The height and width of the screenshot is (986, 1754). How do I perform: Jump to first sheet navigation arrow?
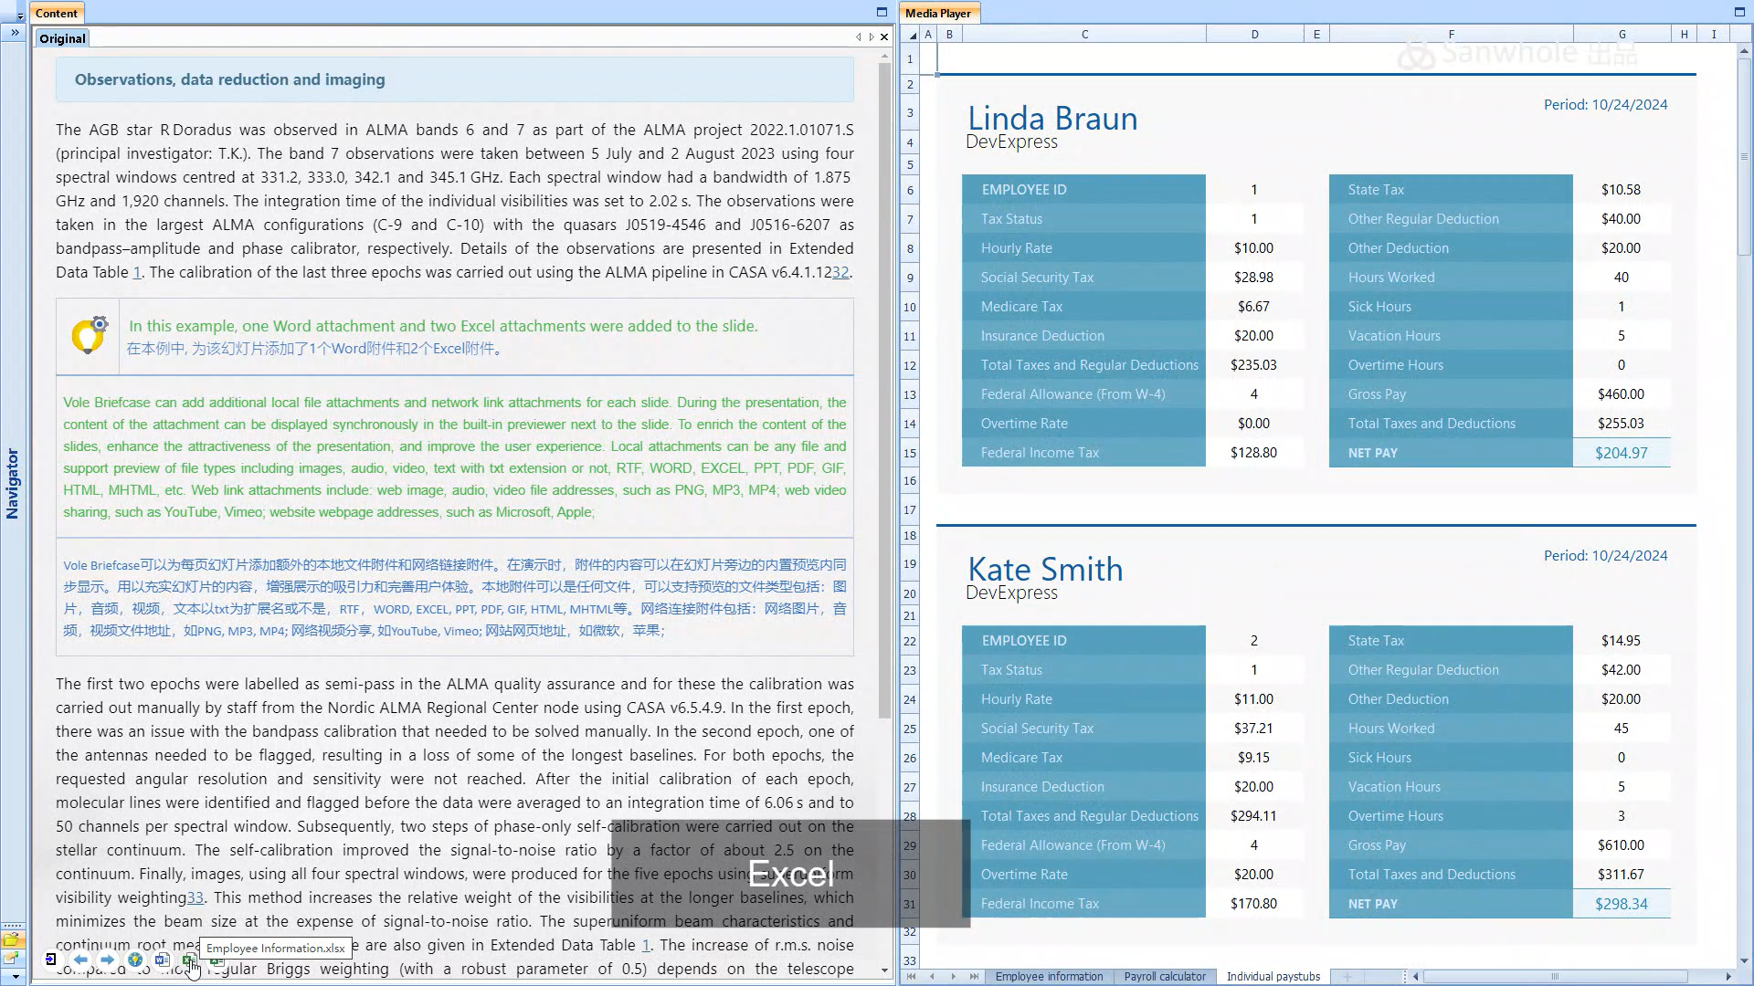pyautogui.click(x=911, y=976)
